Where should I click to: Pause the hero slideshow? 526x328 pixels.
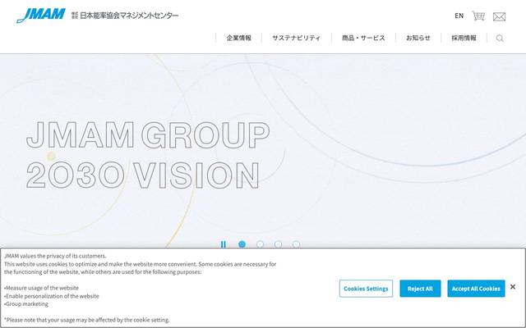pyautogui.click(x=224, y=244)
